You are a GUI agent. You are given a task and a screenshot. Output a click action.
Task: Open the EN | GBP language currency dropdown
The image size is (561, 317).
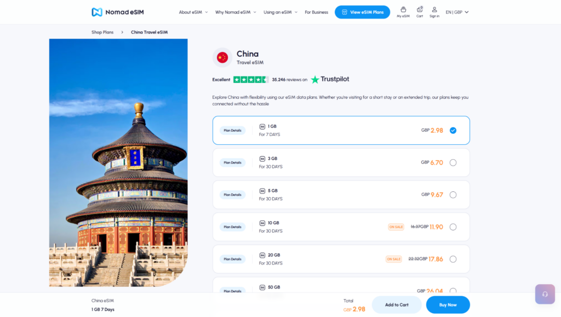coord(457,12)
